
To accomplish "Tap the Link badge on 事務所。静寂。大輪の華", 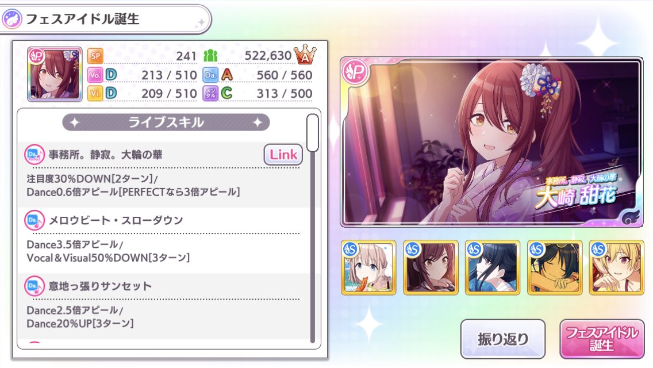I will (x=283, y=155).
